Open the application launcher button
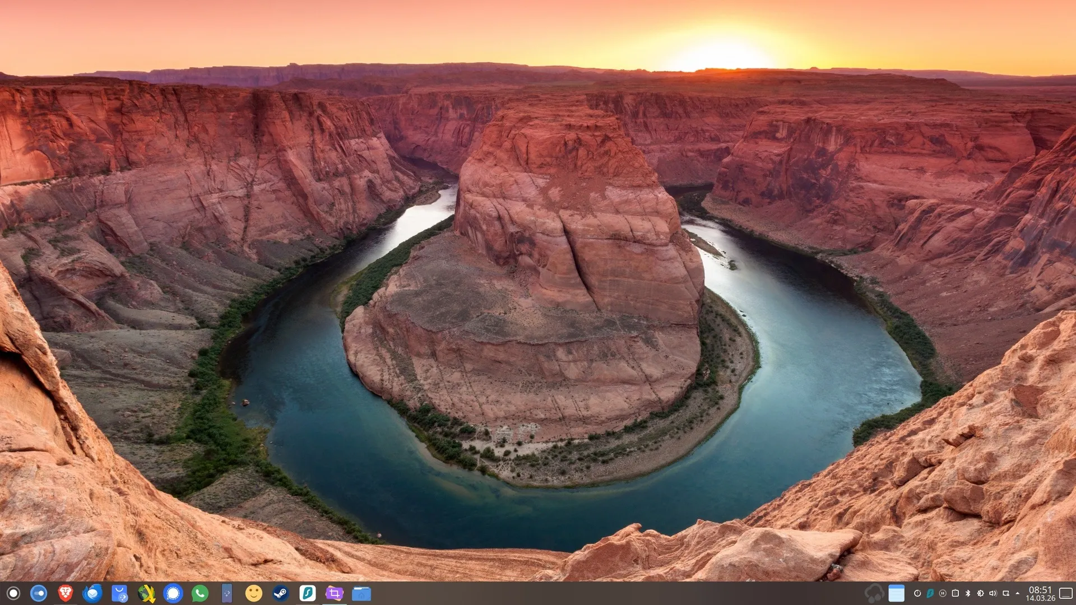Image resolution: width=1076 pixels, height=605 pixels. [x=13, y=593]
